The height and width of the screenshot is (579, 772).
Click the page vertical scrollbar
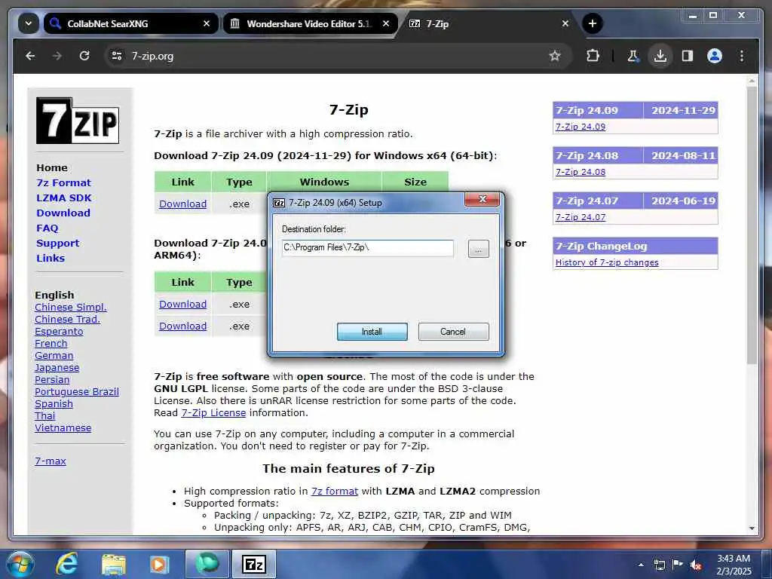(x=752, y=226)
